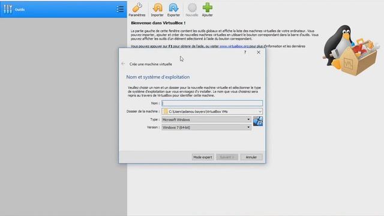Click the back arrow in wizard

(x=123, y=64)
